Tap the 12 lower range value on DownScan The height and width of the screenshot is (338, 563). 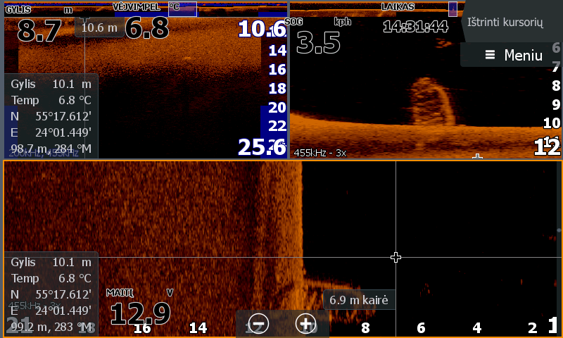pyautogui.click(x=546, y=147)
